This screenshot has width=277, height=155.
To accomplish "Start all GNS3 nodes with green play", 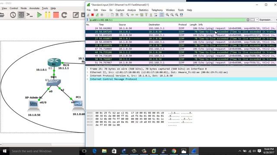I will pos(39,15).
